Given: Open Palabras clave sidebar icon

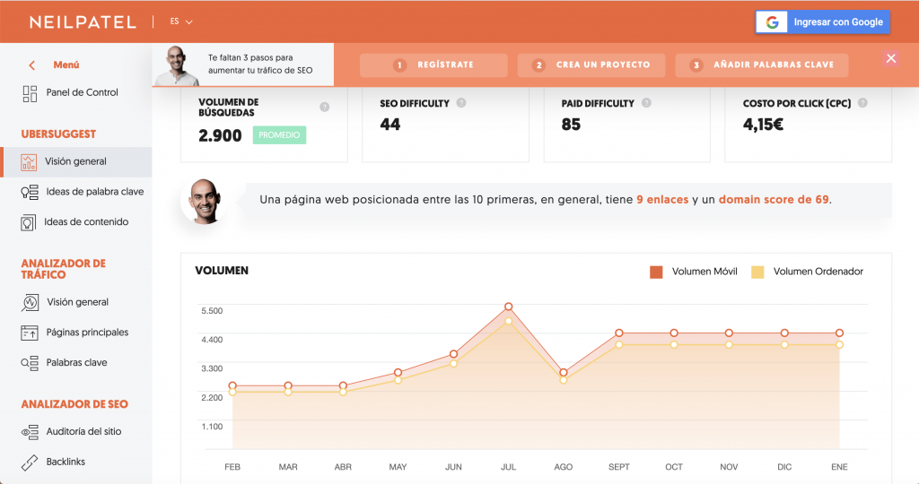Looking at the screenshot, I should (x=30, y=363).
